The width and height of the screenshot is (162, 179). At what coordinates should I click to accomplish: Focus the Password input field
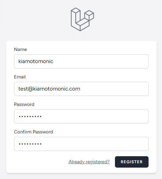tap(81, 116)
